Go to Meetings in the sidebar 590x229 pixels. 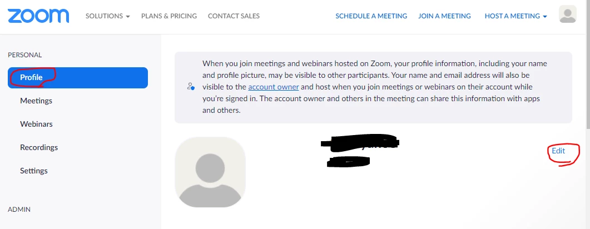tap(36, 101)
